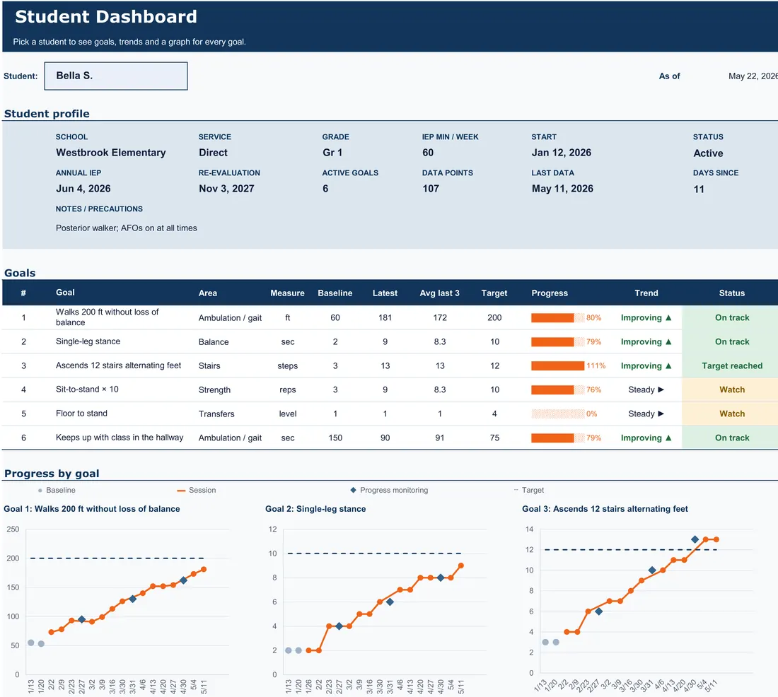The height and width of the screenshot is (697, 778).
Task: Click the last data date May 11, 2026
Action: (562, 189)
